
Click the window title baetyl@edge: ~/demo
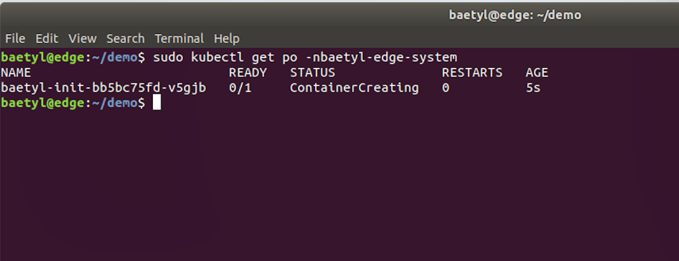click(x=515, y=16)
